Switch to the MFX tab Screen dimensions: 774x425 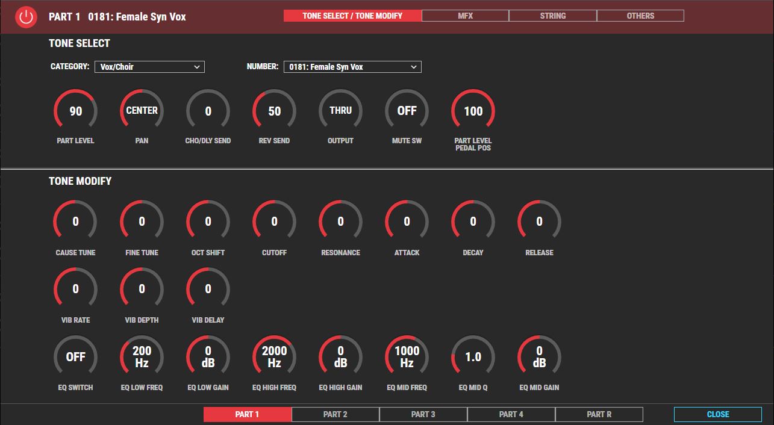[464, 16]
